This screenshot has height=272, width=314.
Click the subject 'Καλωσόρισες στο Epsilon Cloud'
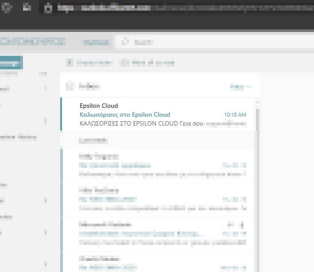tap(125, 114)
